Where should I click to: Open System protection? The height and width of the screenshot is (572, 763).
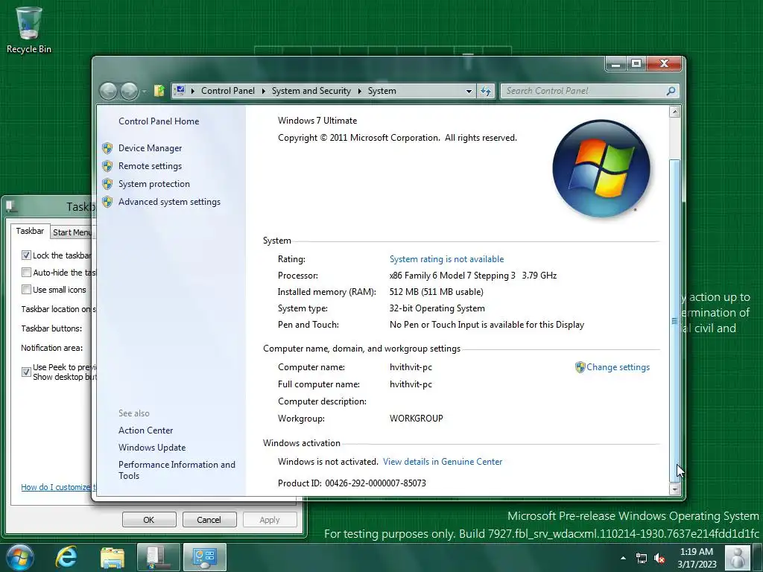153,184
